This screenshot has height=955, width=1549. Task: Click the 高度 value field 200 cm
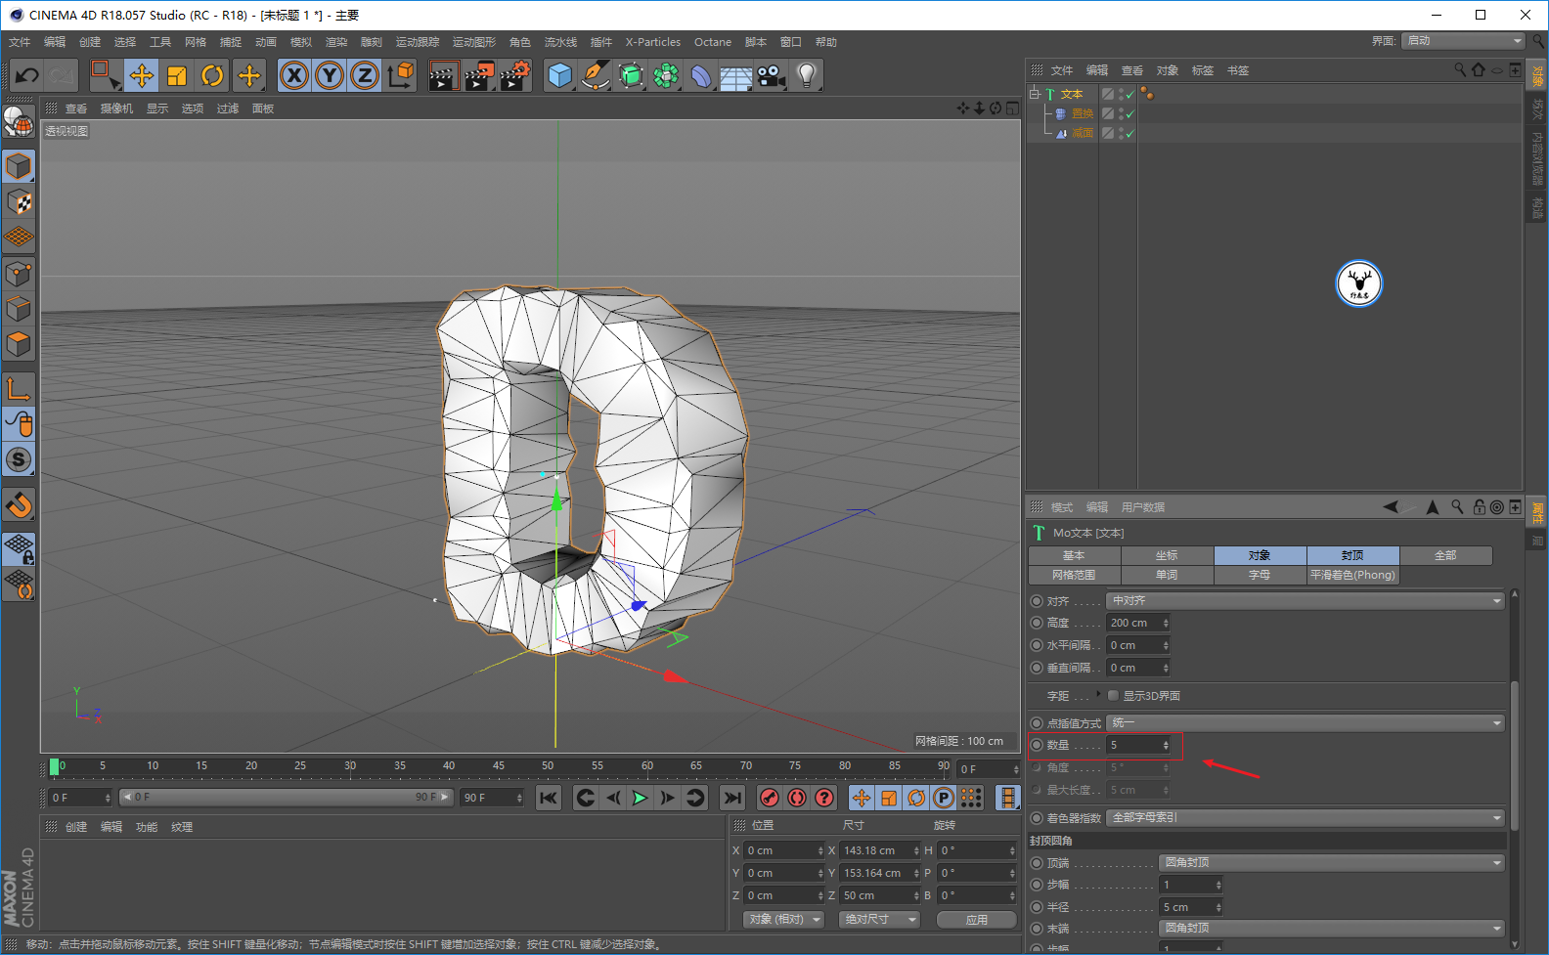click(x=1138, y=623)
